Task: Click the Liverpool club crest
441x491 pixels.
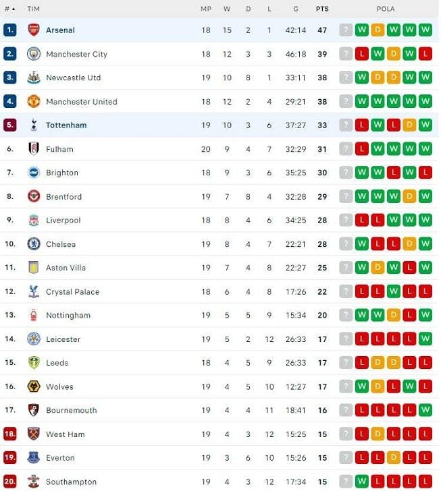Action: point(34,220)
